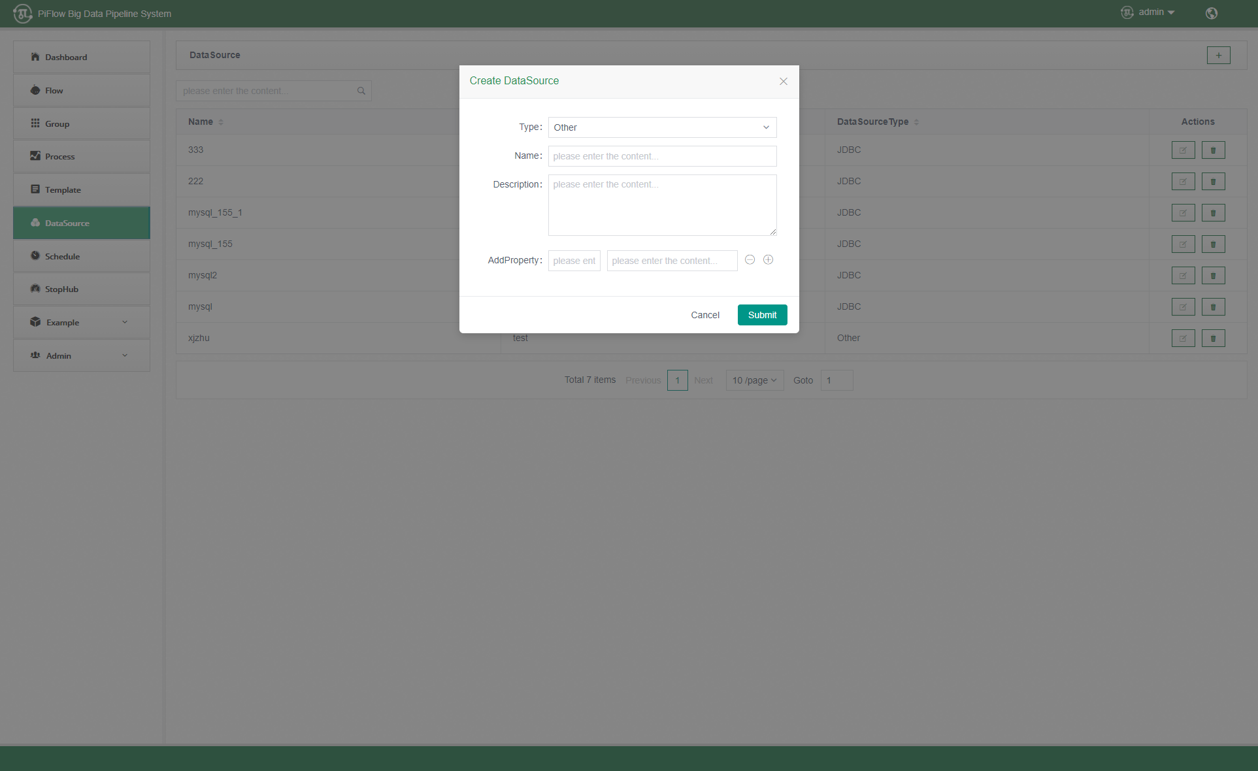
Task: Click the Cancel button in dialog
Action: coord(705,314)
